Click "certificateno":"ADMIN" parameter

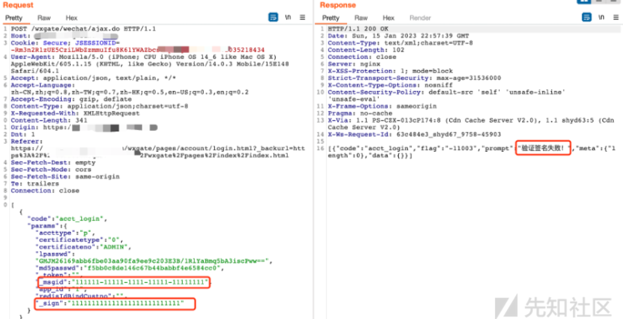(82, 247)
